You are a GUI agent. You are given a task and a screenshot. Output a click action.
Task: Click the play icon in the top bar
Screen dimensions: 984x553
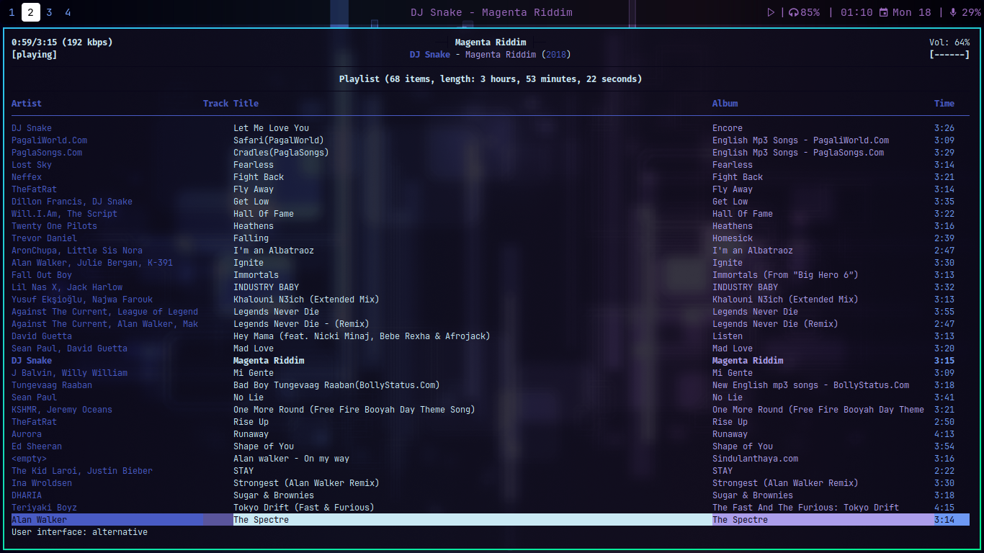pos(771,12)
